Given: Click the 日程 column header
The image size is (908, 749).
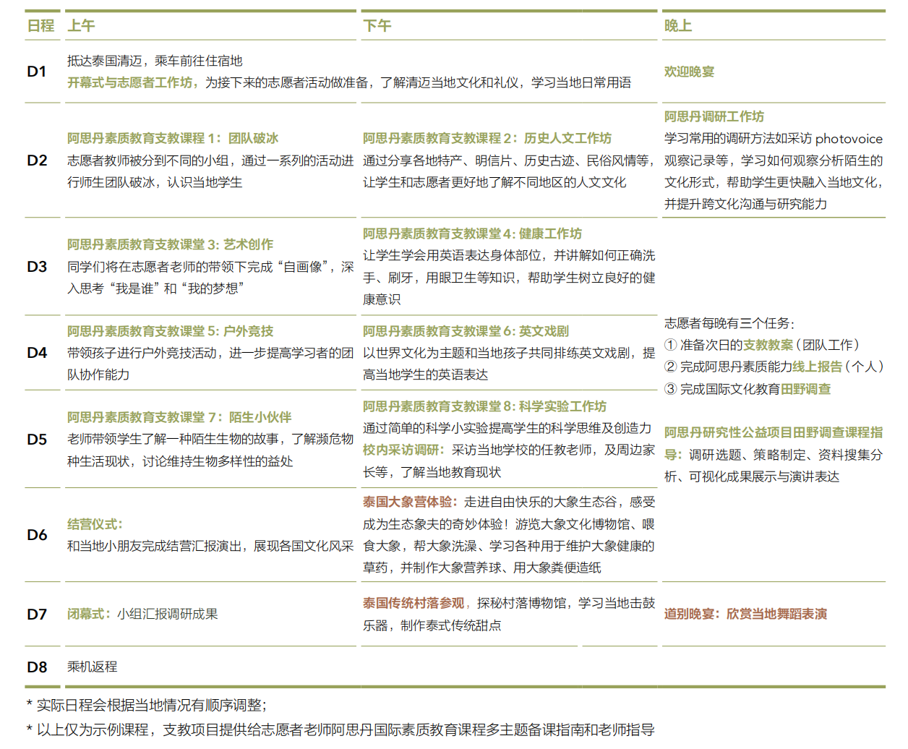Looking at the screenshot, I should pos(40,26).
